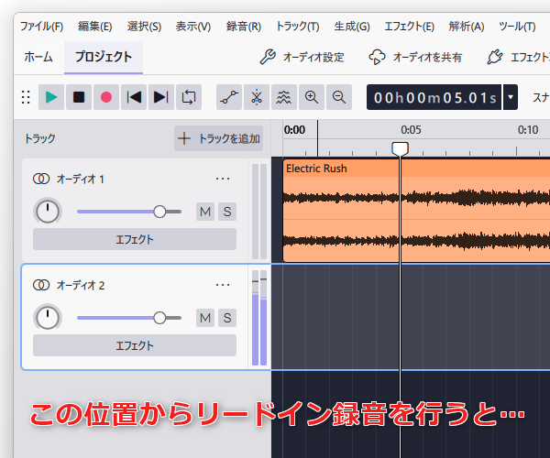The height and width of the screenshot is (458, 550).
Task: Click the plugin icon beside エフェクト in the top bar
Action: [495, 57]
